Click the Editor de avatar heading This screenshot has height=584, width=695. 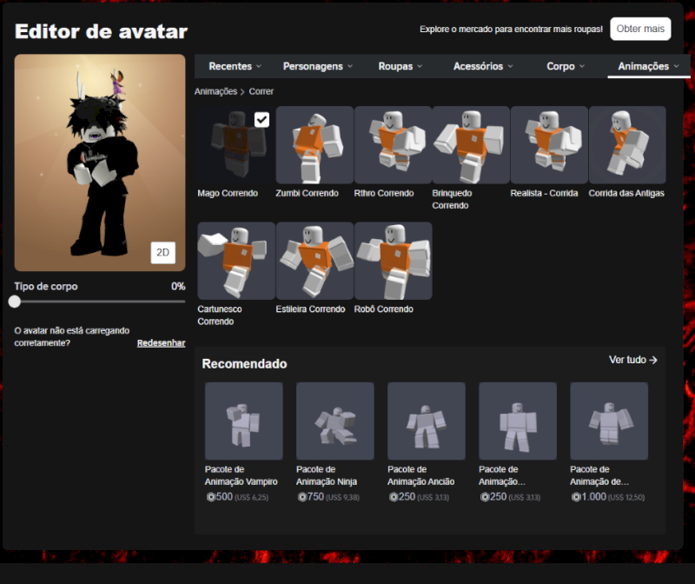(x=101, y=31)
